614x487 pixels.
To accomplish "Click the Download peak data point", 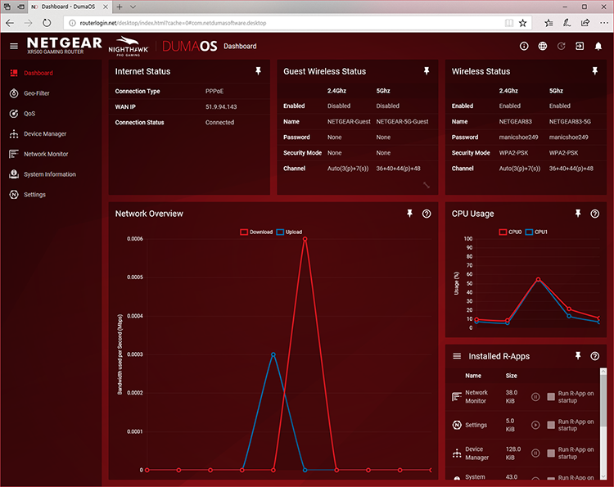I will point(305,239).
